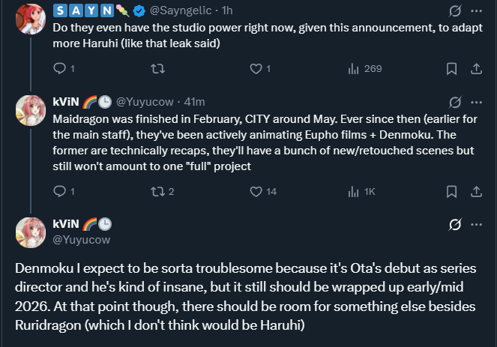Open more options on SAYN's tweet
497x347 pixels.
point(476,11)
